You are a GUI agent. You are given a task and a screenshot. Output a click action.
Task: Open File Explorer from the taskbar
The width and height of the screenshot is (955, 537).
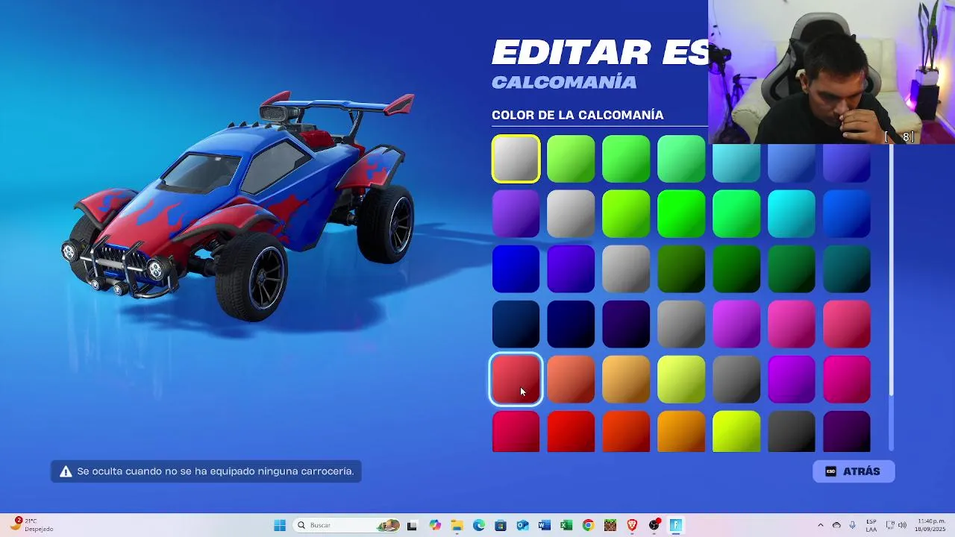point(457,525)
